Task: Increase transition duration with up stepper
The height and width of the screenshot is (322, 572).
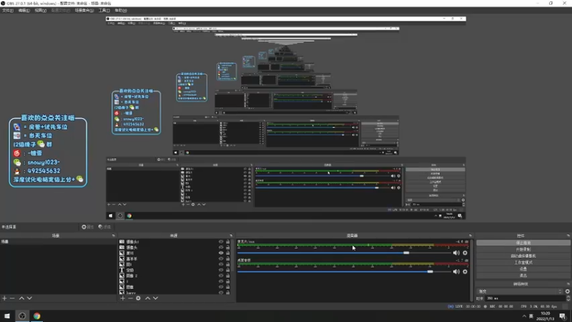Action: 568,297
